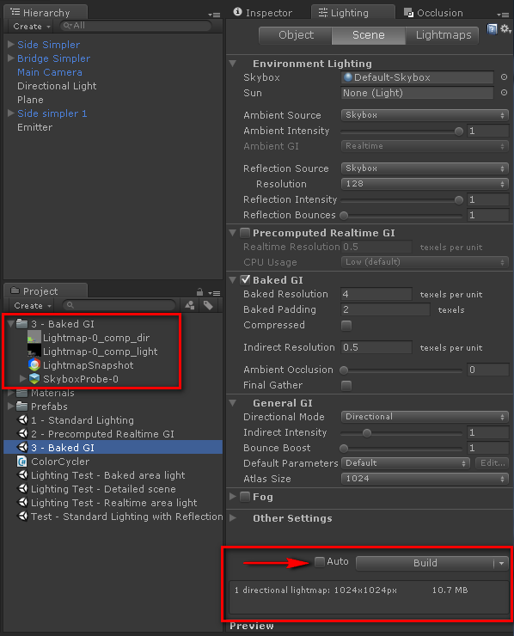This screenshot has width=514, height=636.
Task: Uncheck the Baked GI checkbox
Action: 245,279
